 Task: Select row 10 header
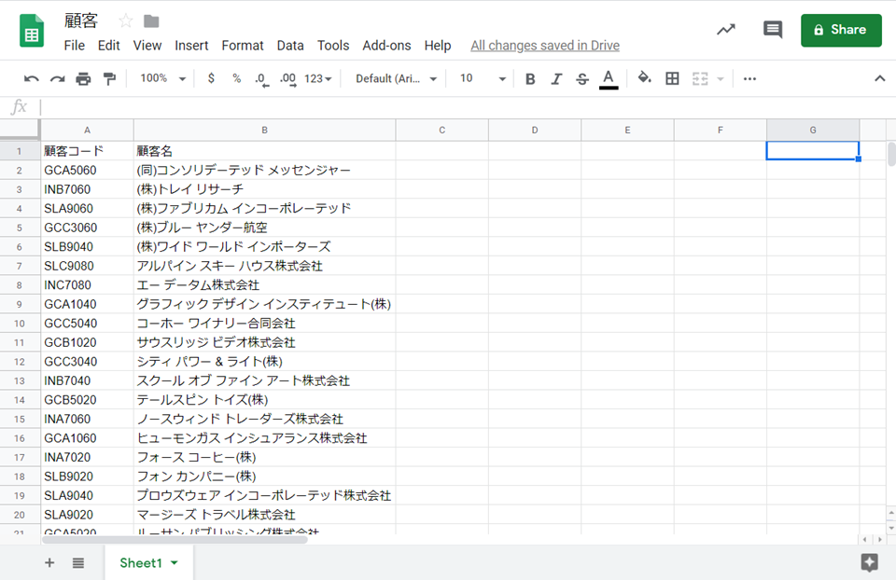20,324
